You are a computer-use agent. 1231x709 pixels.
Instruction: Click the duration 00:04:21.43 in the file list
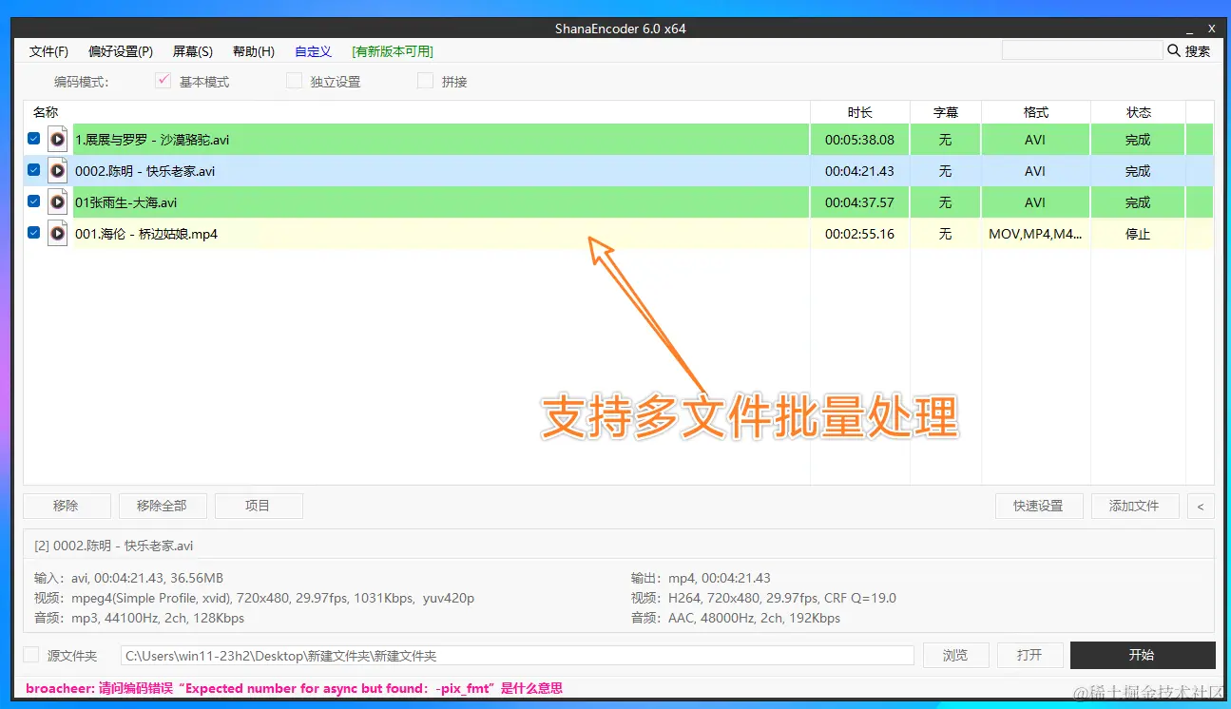[x=859, y=171]
